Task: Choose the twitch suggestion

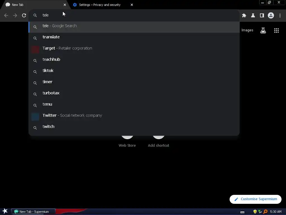Action: click(134, 128)
